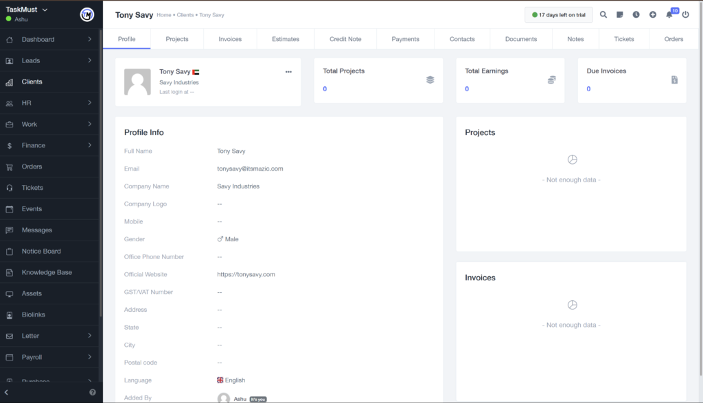This screenshot has width=703, height=403.
Task: Open the sticky notes icon in header
Action: tap(620, 14)
